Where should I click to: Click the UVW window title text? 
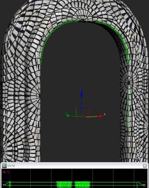pyautogui.click(x=11, y=166)
